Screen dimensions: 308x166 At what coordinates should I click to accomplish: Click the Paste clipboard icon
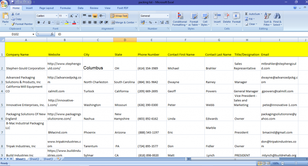point(5,16)
